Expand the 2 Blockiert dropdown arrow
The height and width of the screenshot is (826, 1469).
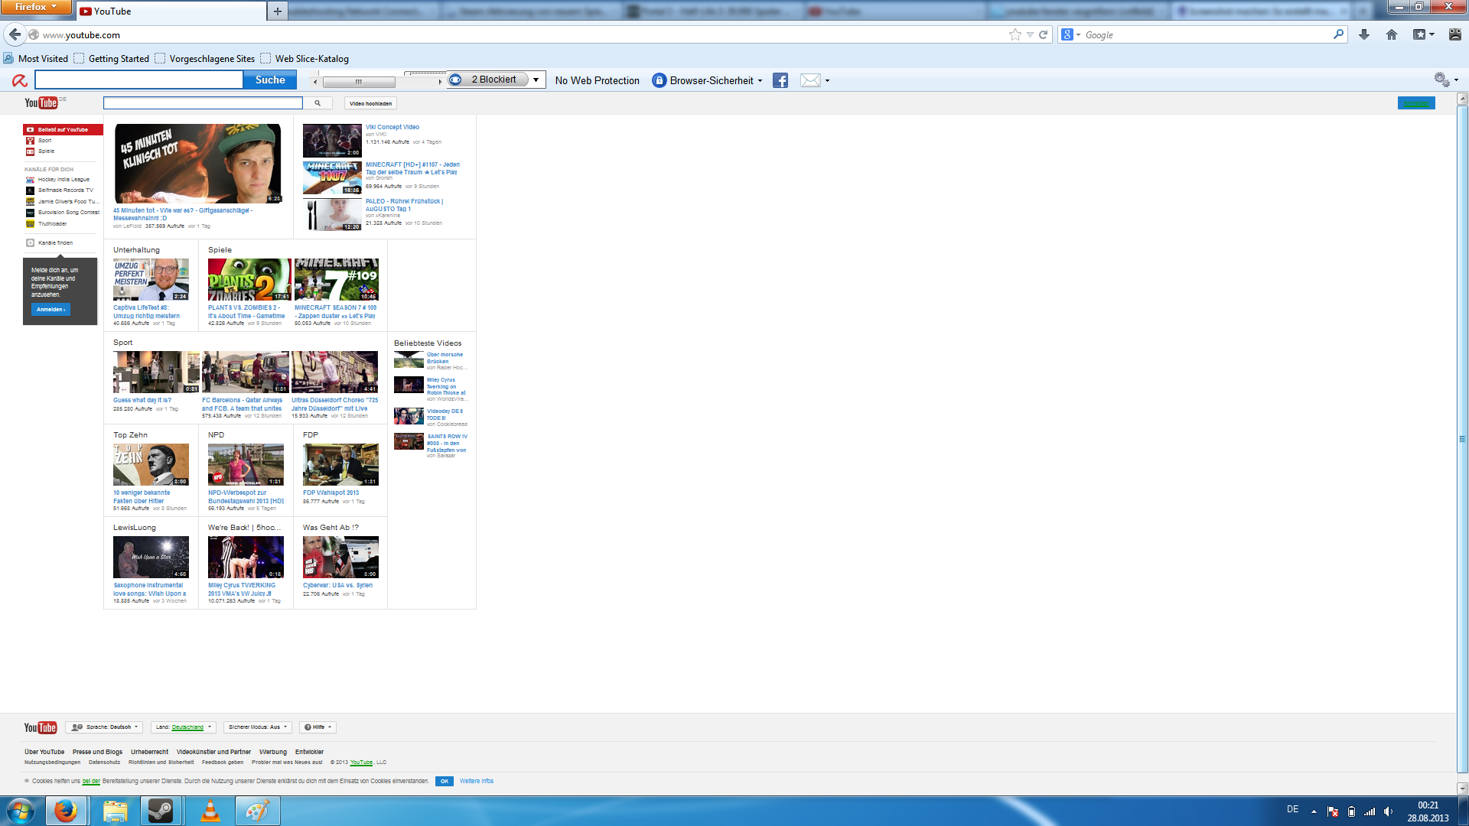[x=536, y=80]
